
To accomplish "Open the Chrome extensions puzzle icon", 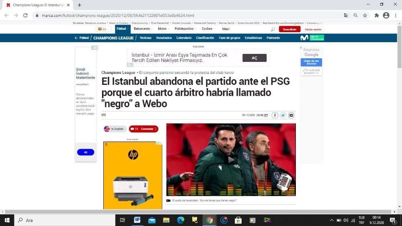I will [377, 15].
